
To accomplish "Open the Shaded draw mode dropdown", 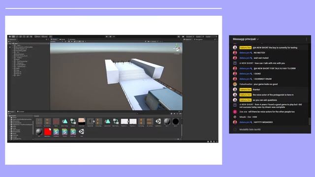I will 57,41.
